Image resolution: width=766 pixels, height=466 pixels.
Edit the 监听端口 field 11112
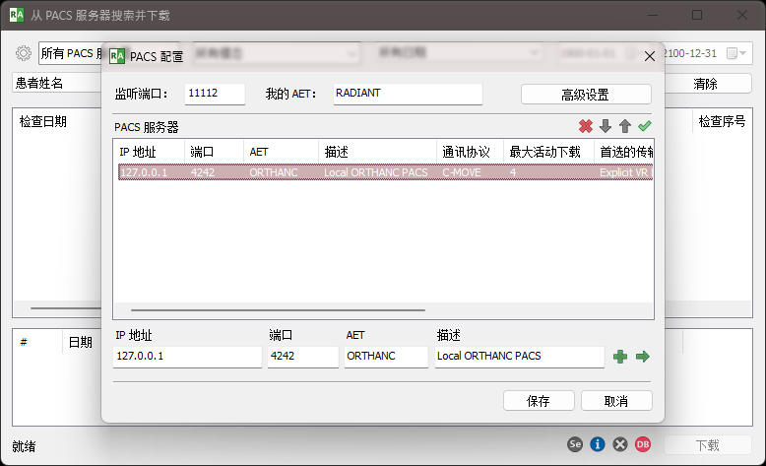coord(215,94)
